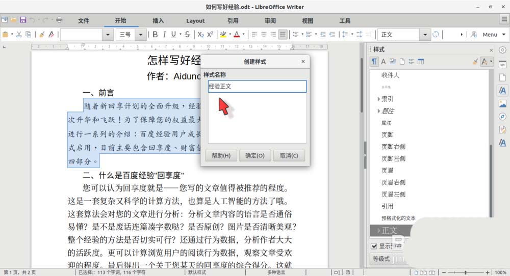The image size is (510, 276).
Task: Open sidebar Gallery panel
Action: 502,103
